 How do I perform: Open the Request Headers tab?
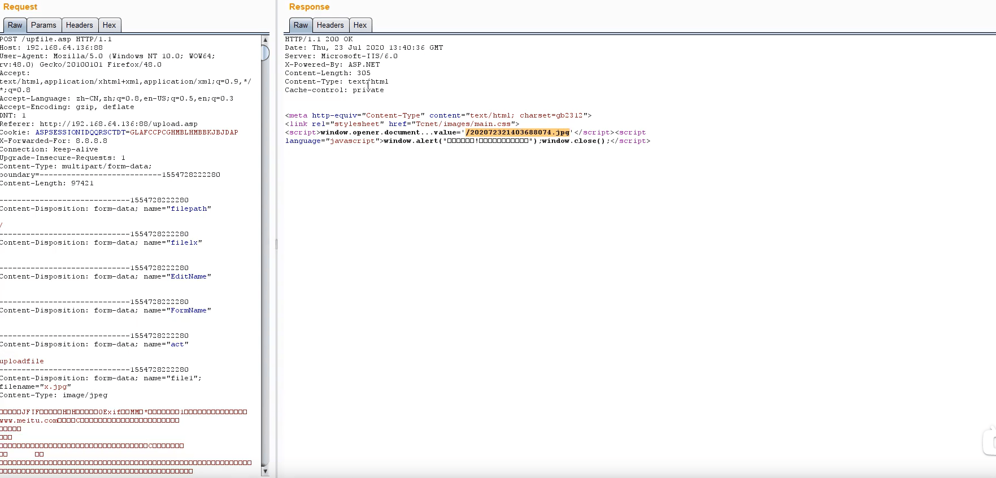pyautogui.click(x=79, y=25)
